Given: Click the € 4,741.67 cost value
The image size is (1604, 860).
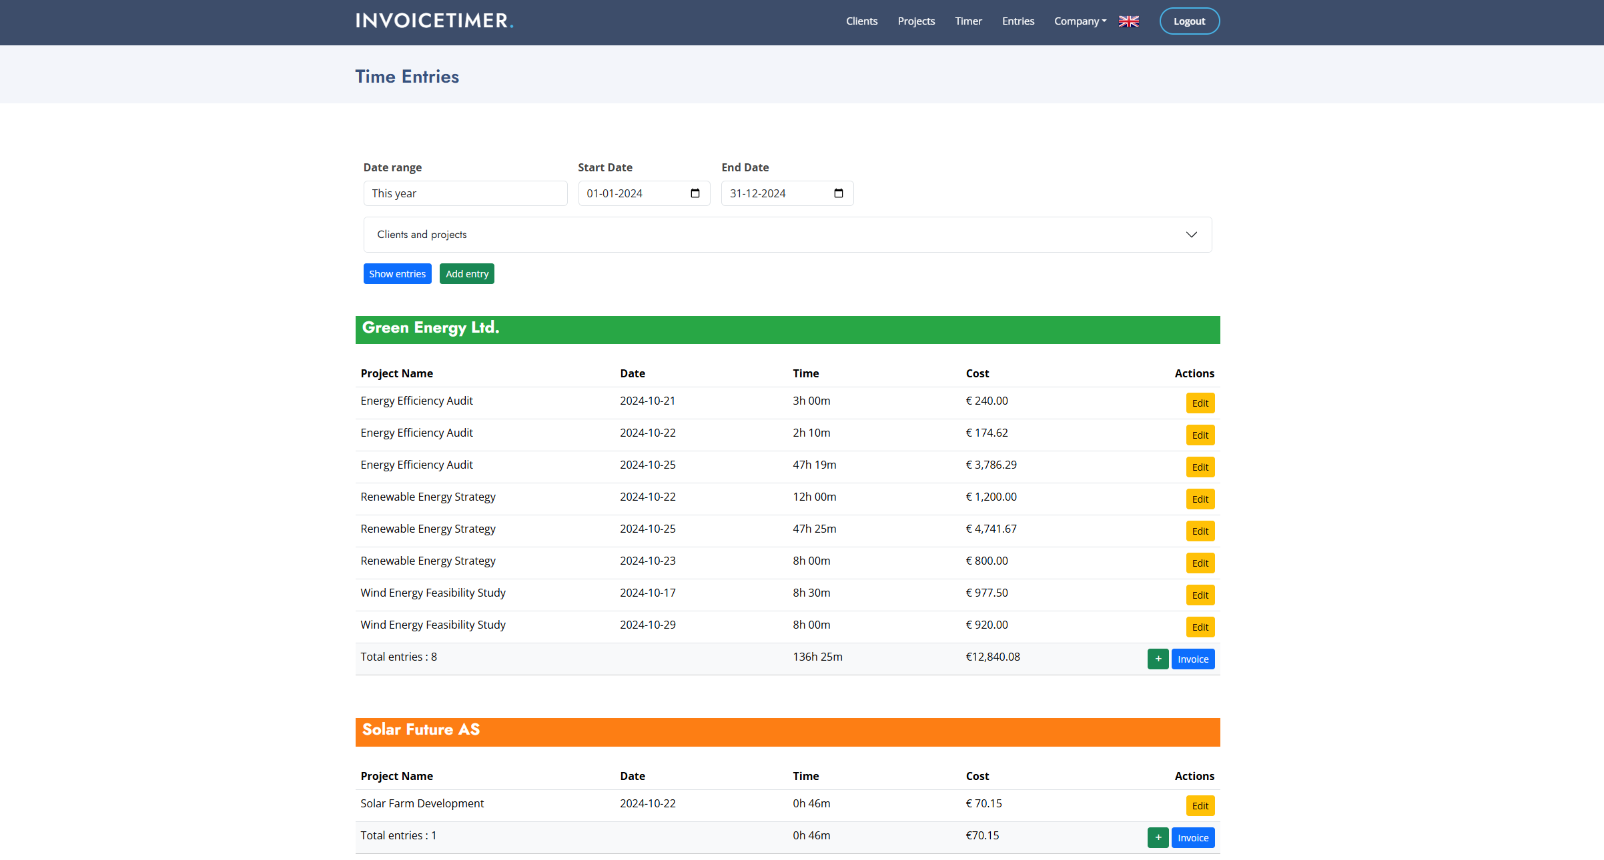Looking at the screenshot, I should point(991,529).
